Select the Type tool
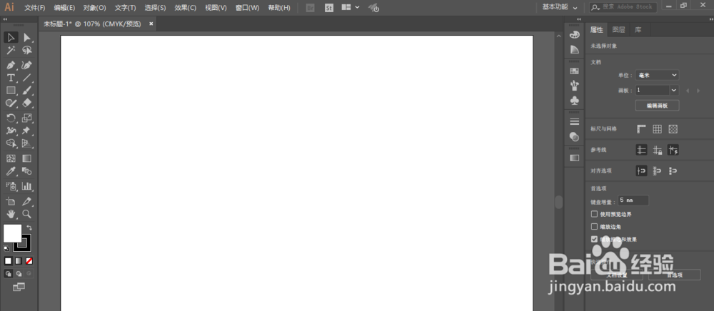 click(x=11, y=78)
